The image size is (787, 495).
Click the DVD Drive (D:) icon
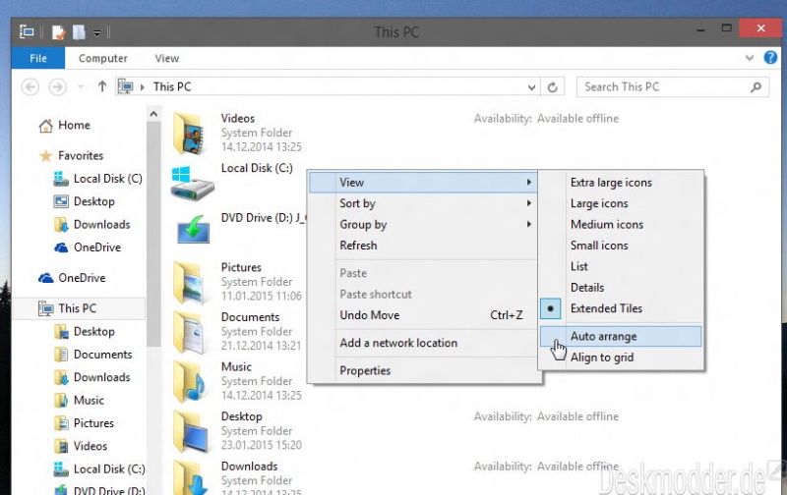[193, 230]
